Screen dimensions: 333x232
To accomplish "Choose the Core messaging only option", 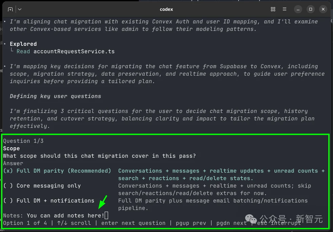I will [42, 186].
